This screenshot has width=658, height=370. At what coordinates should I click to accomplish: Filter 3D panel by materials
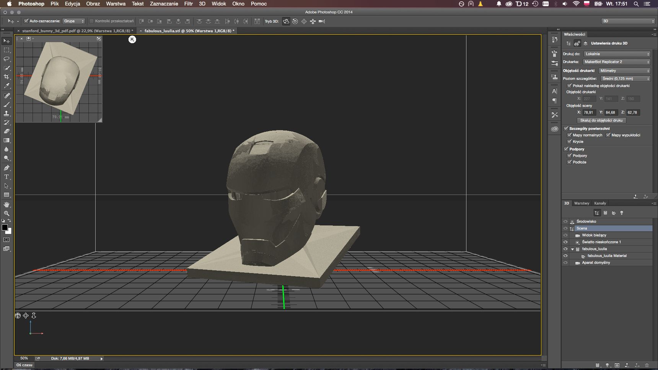[x=614, y=213]
